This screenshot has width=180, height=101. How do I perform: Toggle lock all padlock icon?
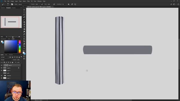click(x=12, y=62)
